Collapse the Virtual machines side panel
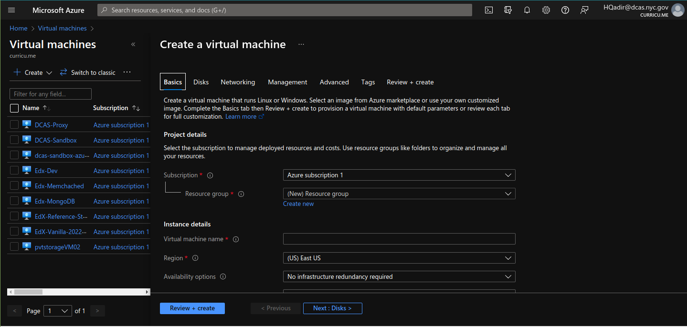687x327 pixels. (133, 44)
